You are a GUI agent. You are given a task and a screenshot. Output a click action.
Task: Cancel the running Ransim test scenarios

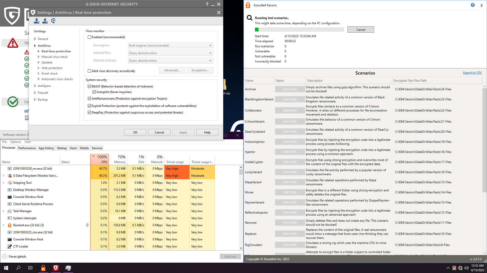pos(360,30)
